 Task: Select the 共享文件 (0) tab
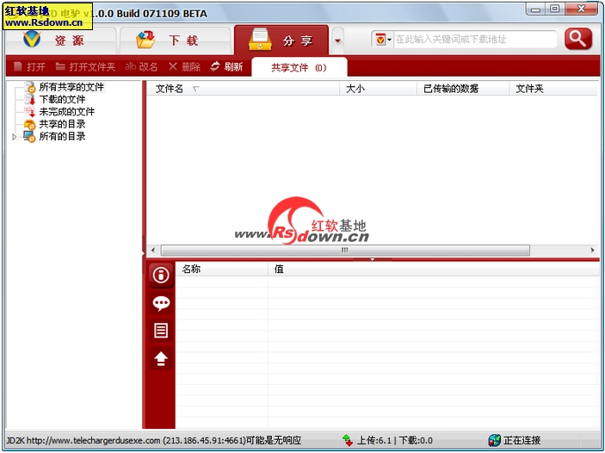point(299,67)
